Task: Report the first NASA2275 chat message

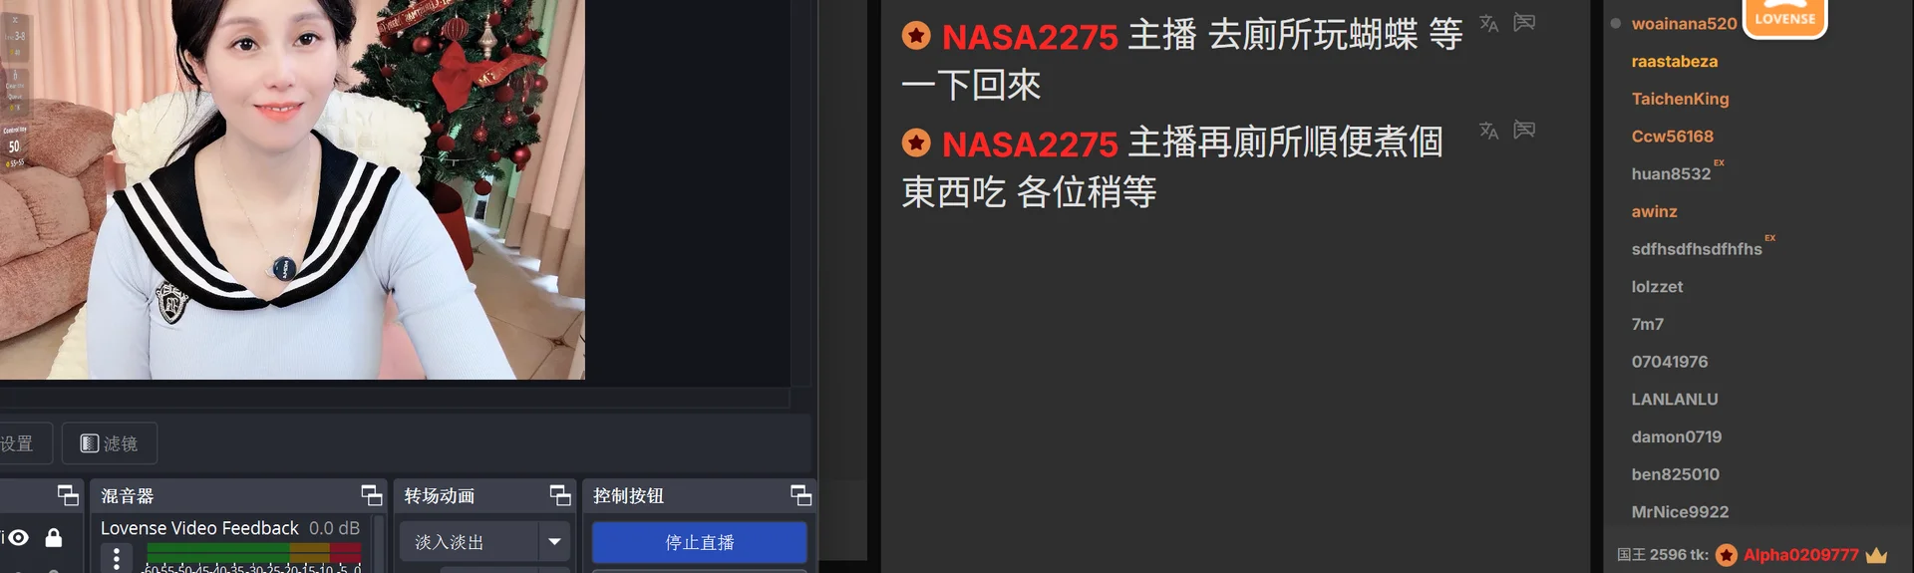Action: (1524, 22)
